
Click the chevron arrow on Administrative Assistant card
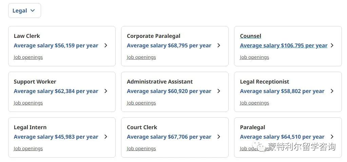[x=219, y=91]
